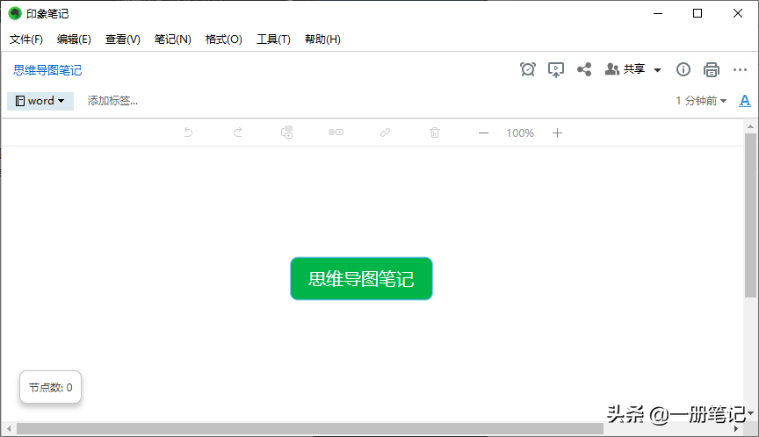The width and height of the screenshot is (759, 437).
Task: Expand the 共享 dropdown arrow
Action: coord(657,70)
